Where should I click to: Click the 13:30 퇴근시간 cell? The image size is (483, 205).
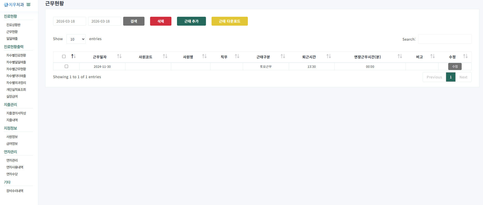tap(312, 66)
